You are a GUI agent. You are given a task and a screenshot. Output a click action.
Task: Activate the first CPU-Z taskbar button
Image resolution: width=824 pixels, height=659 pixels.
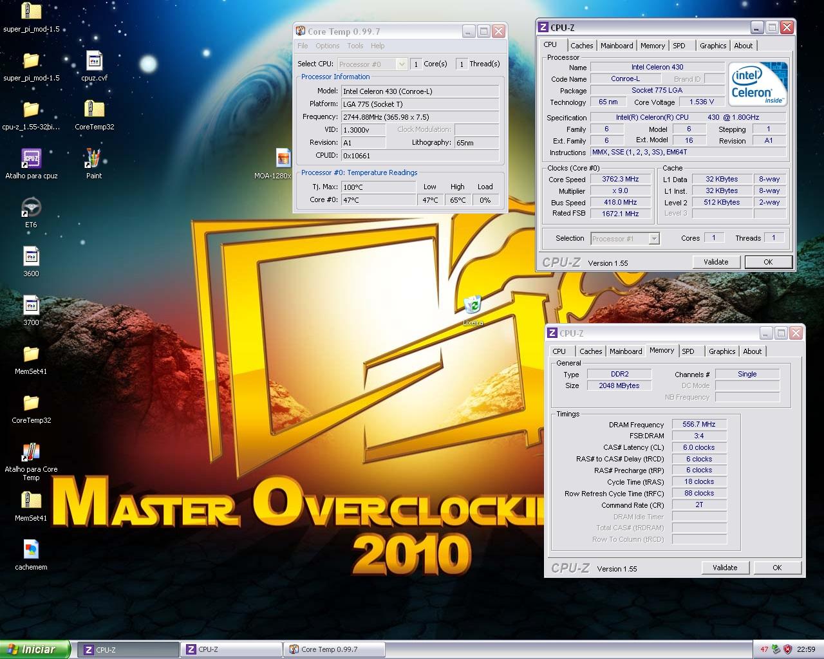tap(129, 649)
